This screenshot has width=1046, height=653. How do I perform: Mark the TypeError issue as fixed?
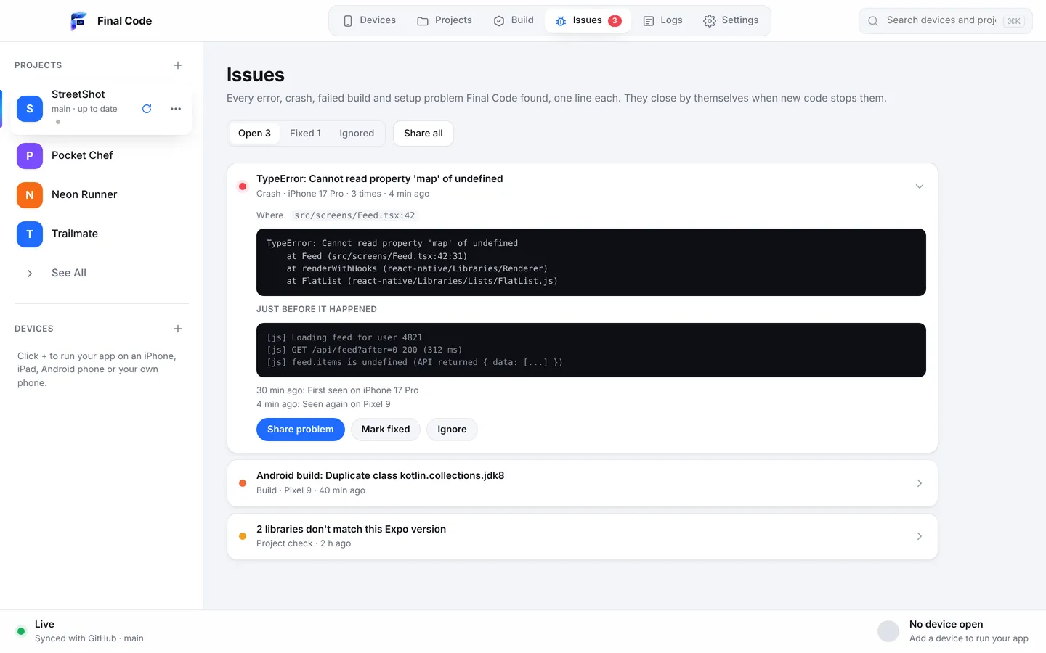[x=386, y=430]
